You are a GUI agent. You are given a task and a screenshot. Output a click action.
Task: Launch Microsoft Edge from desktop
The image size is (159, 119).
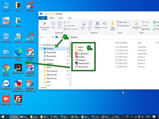[18, 54]
